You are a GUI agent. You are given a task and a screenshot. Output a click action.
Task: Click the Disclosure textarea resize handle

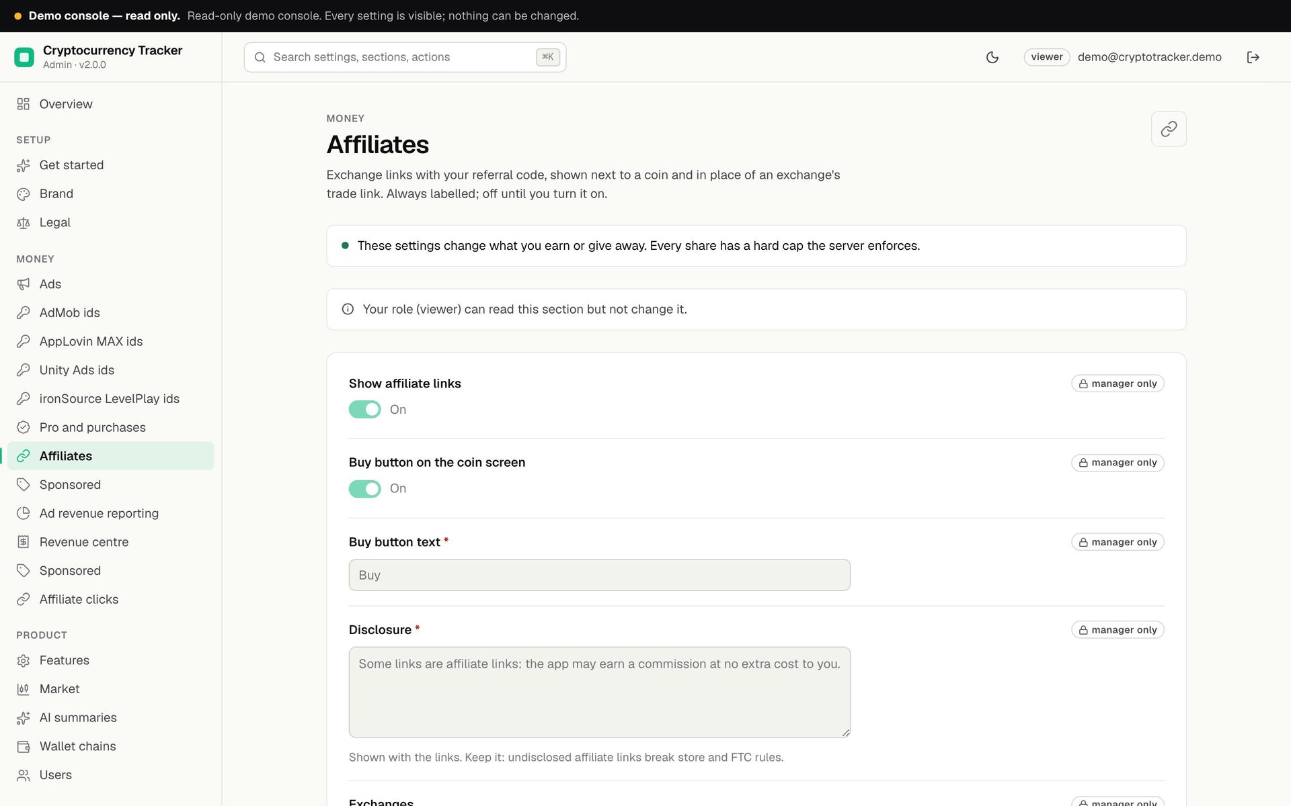pyautogui.click(x=845, y=733)
